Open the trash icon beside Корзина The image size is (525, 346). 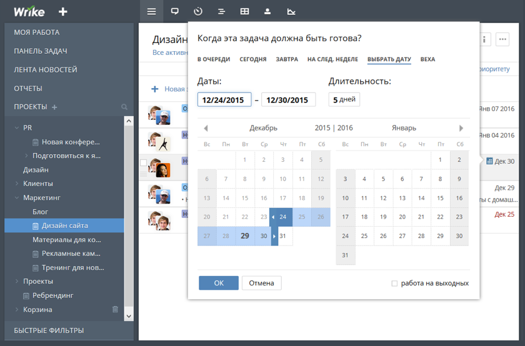point(115,309)
